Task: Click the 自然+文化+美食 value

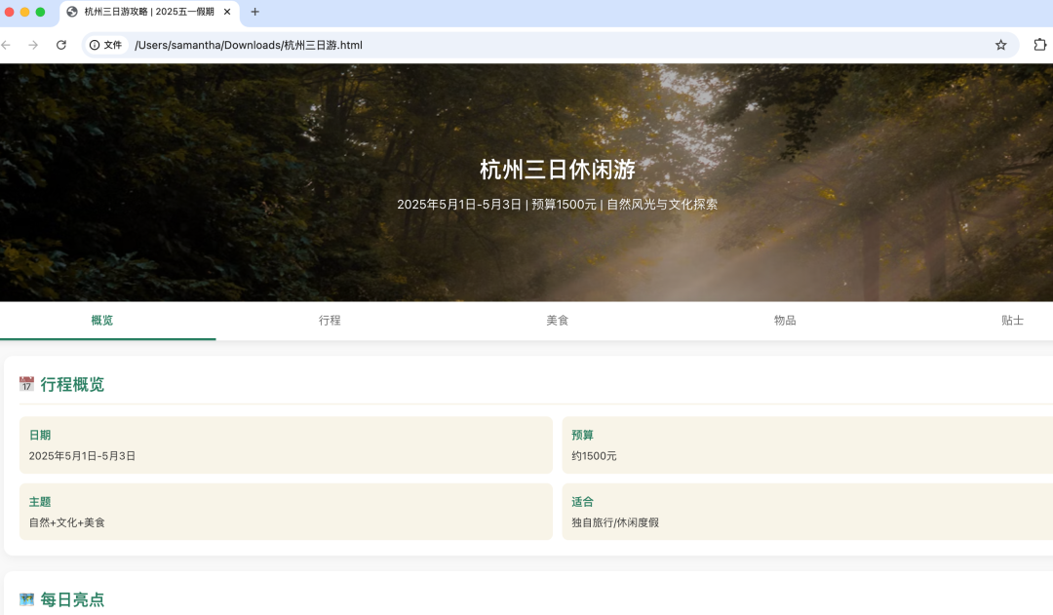Action: (x=67, y=522)
